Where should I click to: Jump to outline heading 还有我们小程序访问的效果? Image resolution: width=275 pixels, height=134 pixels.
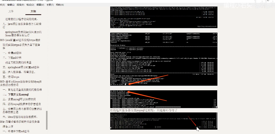[22, 19]
